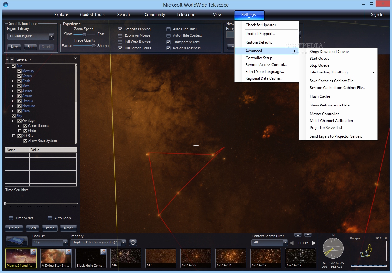The width and height of the screenshot is (392, 273).
Task: Click the up arrow above the context results
Action: click(x=298, y=235)
